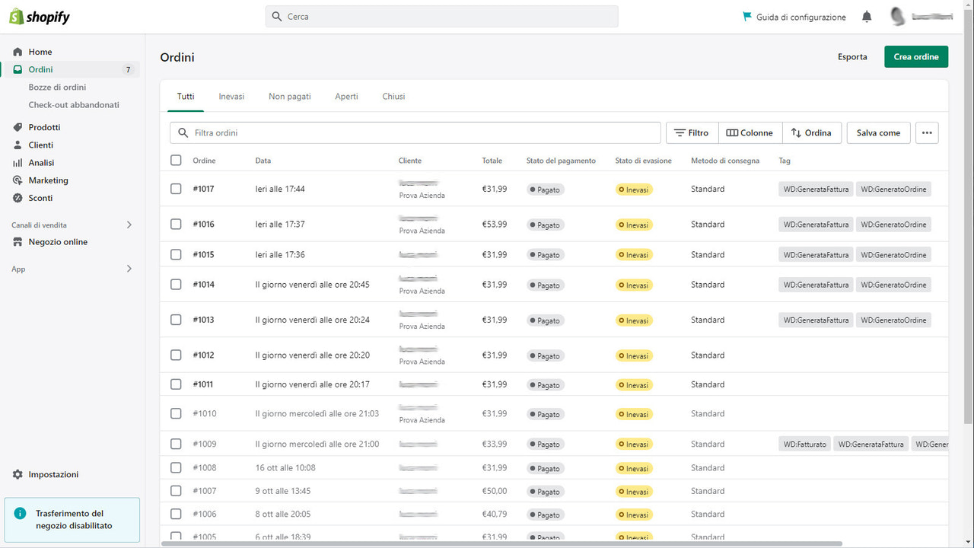Image resolution: width=974 pixels, height=548 pixels.
Task: Expand the App section chevron
Action: [x=129, y=269]
